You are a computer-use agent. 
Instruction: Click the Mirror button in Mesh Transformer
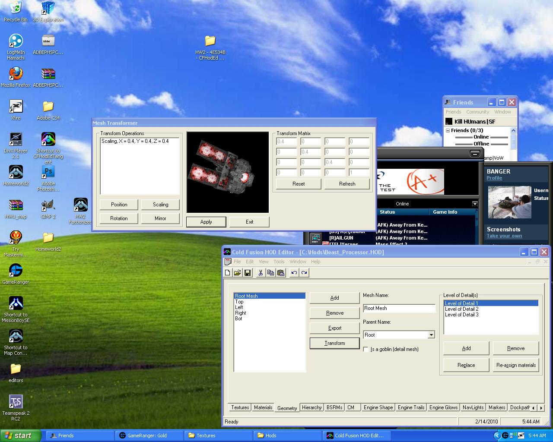coord(160,218)
